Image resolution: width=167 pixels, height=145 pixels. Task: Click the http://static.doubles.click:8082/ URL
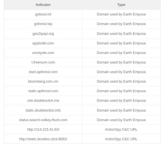click(x=43, y=139)
